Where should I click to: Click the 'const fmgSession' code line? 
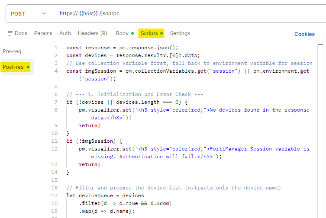[x=188, y=71]
